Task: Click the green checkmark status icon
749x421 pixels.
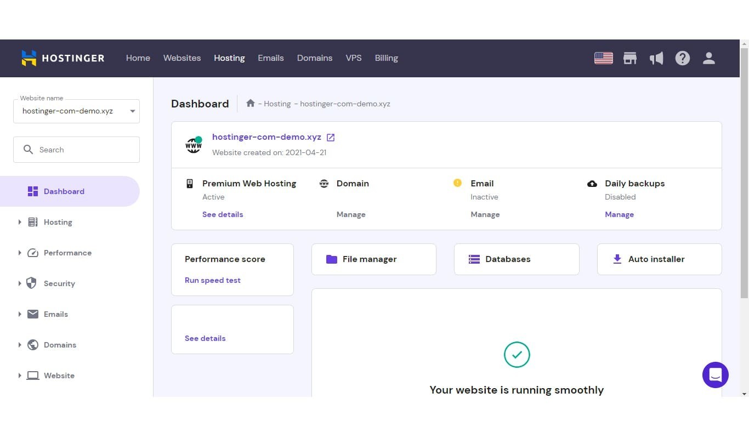Action: [x=517, y=355]
